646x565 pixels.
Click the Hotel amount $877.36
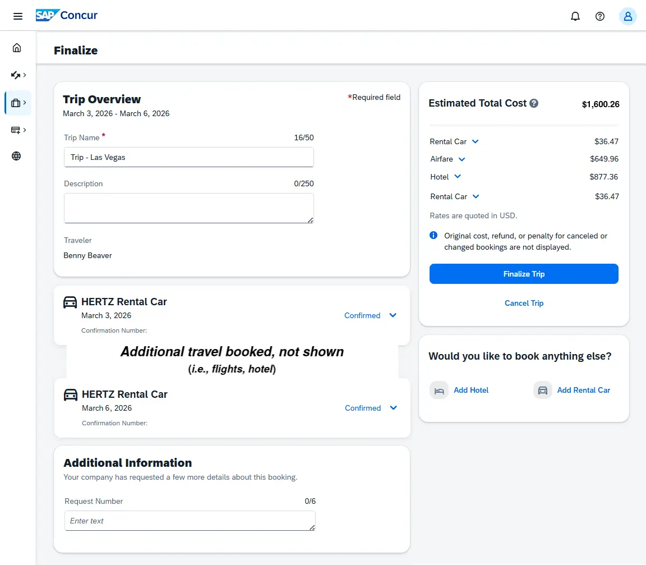point(603,177)
